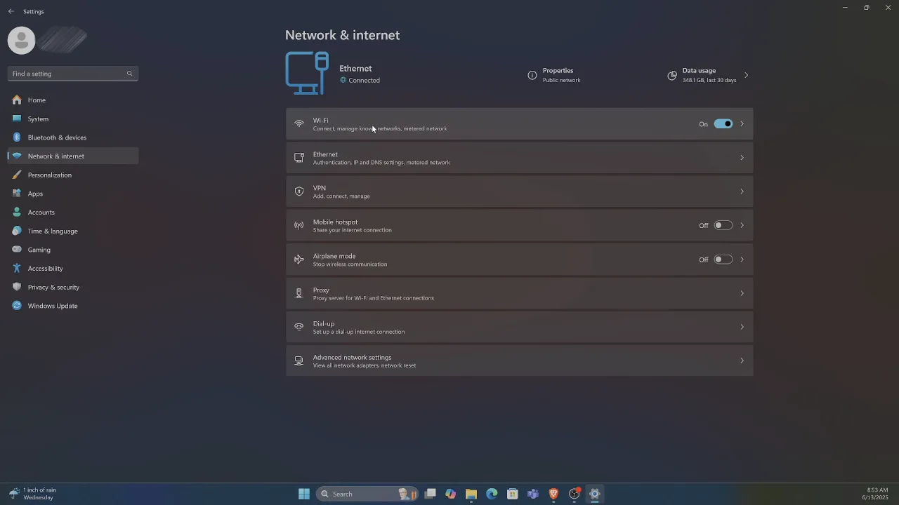The width and height of the screenshot is (899, 505).
Task: Select the Proxy server icon
Action: point(298,293)
